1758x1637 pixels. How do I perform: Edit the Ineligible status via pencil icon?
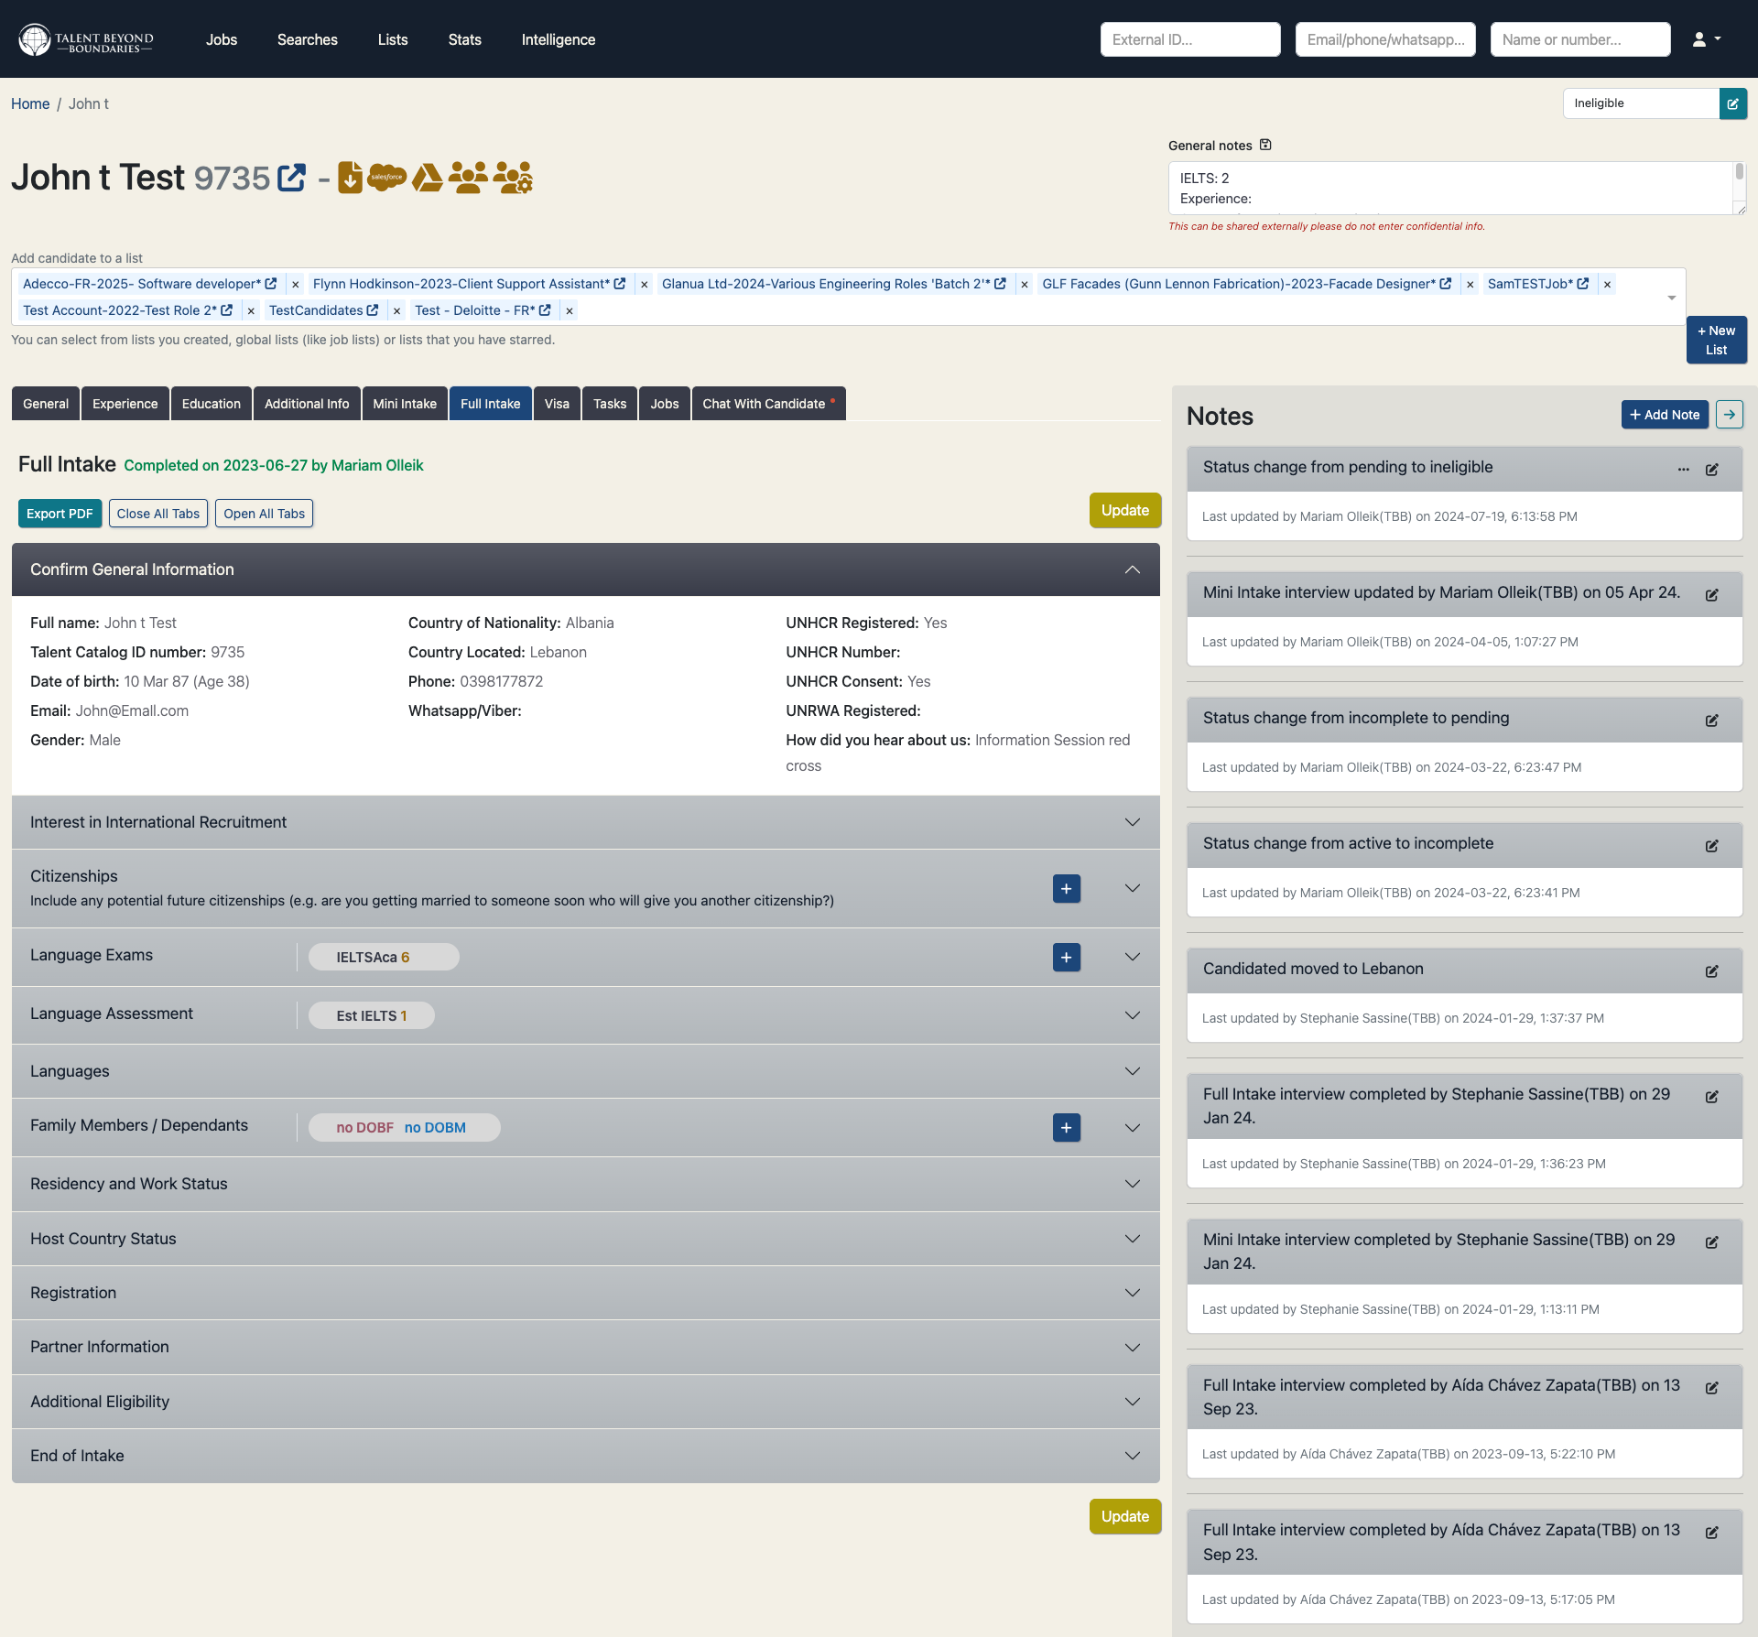[1734, 103]
